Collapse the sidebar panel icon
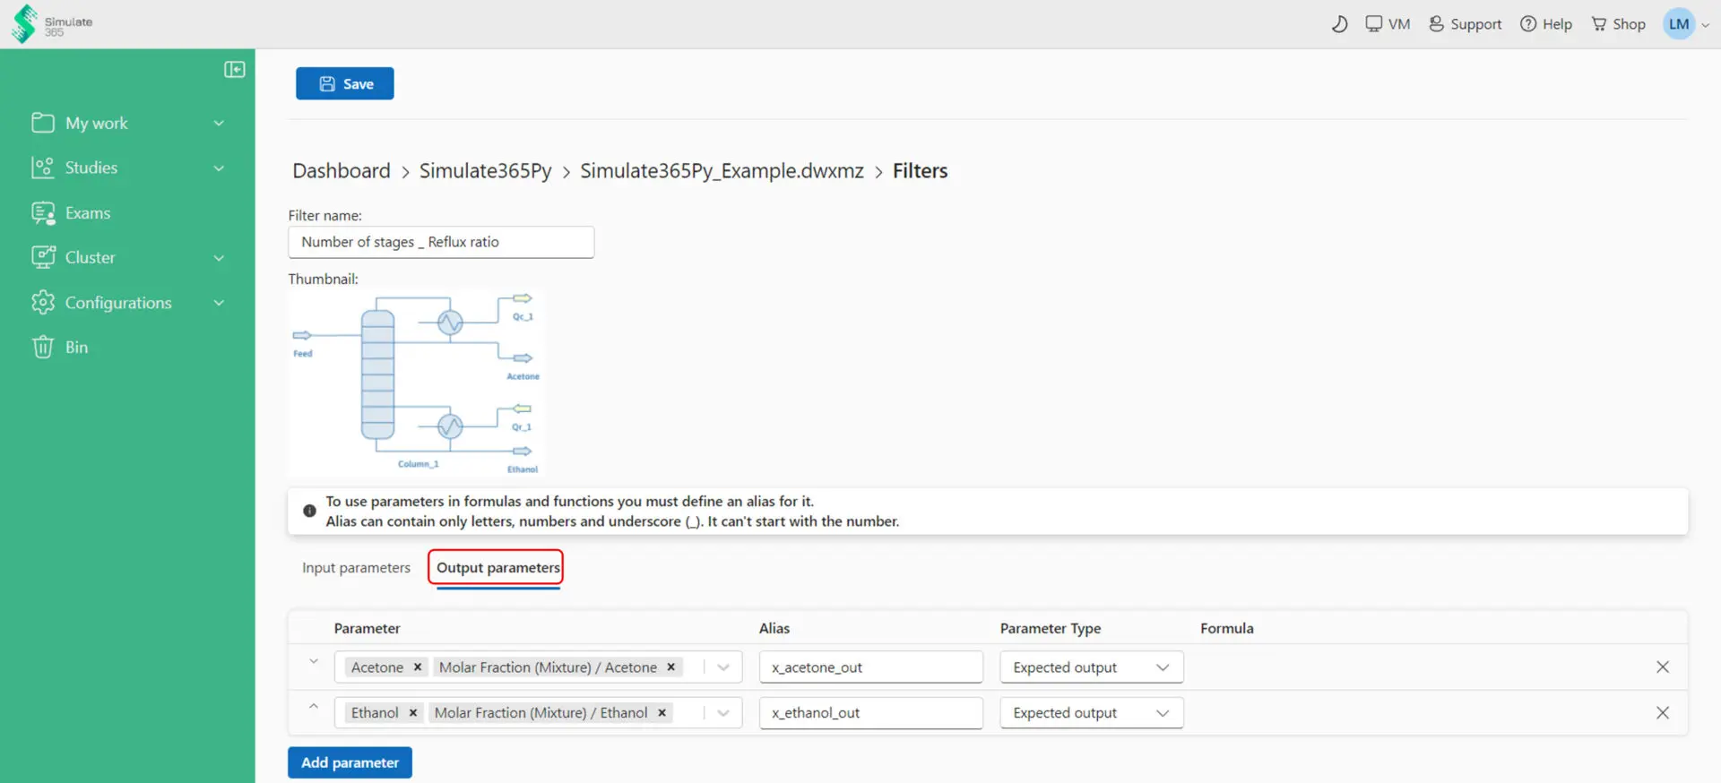This screenshot has width=1721, height=783. coord(235,70)
